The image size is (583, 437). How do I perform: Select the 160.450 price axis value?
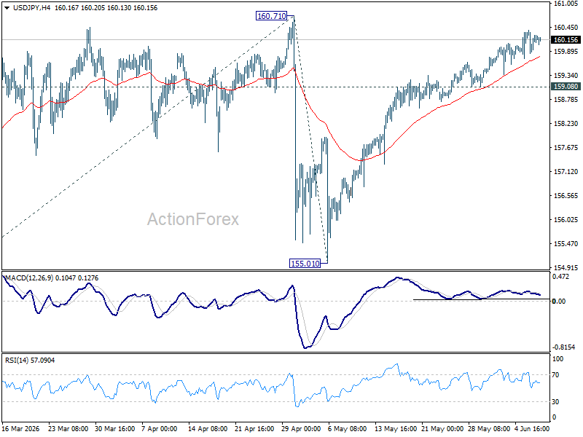tap(566, 28)
